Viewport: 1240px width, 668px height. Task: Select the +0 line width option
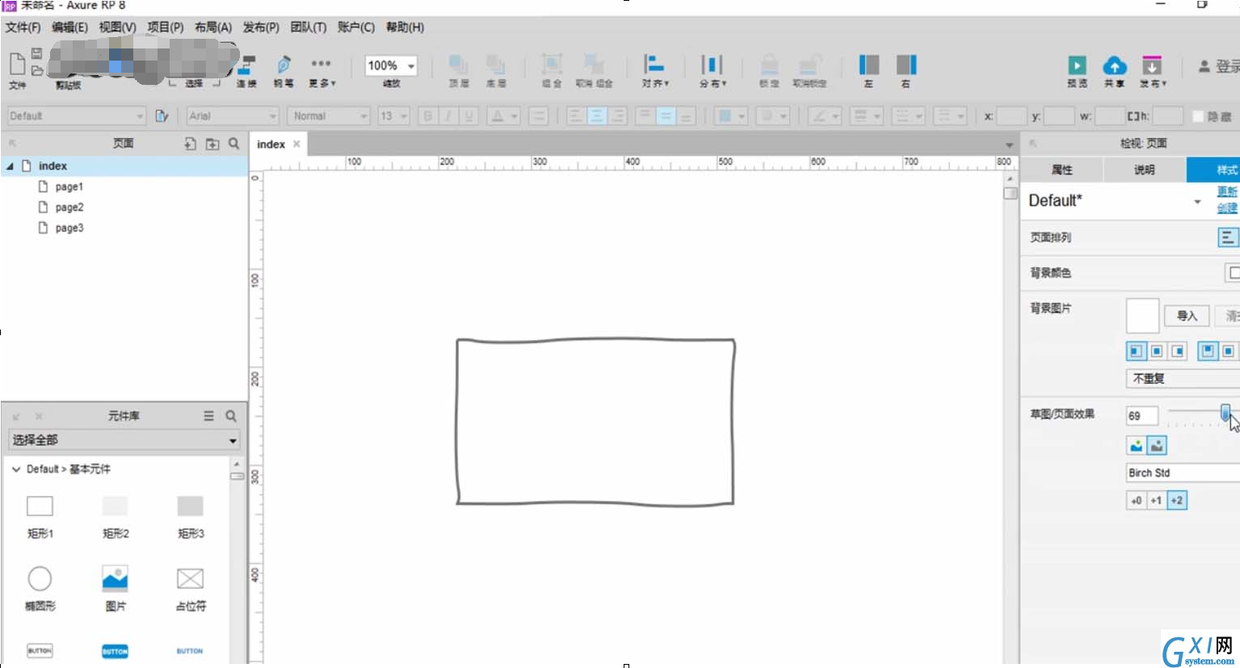1137,500
